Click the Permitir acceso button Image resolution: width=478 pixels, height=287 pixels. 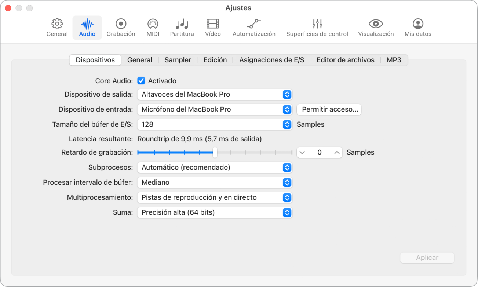click(328, 109)
